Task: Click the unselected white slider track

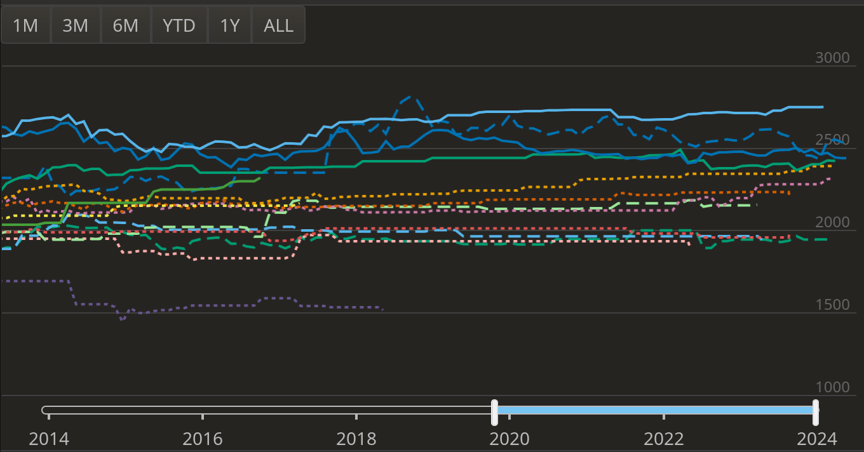Action: tap(267, 411)
